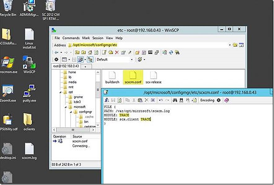Open editor Preferences gear after Encoding
274x185 pixels.
pos(219,100)
